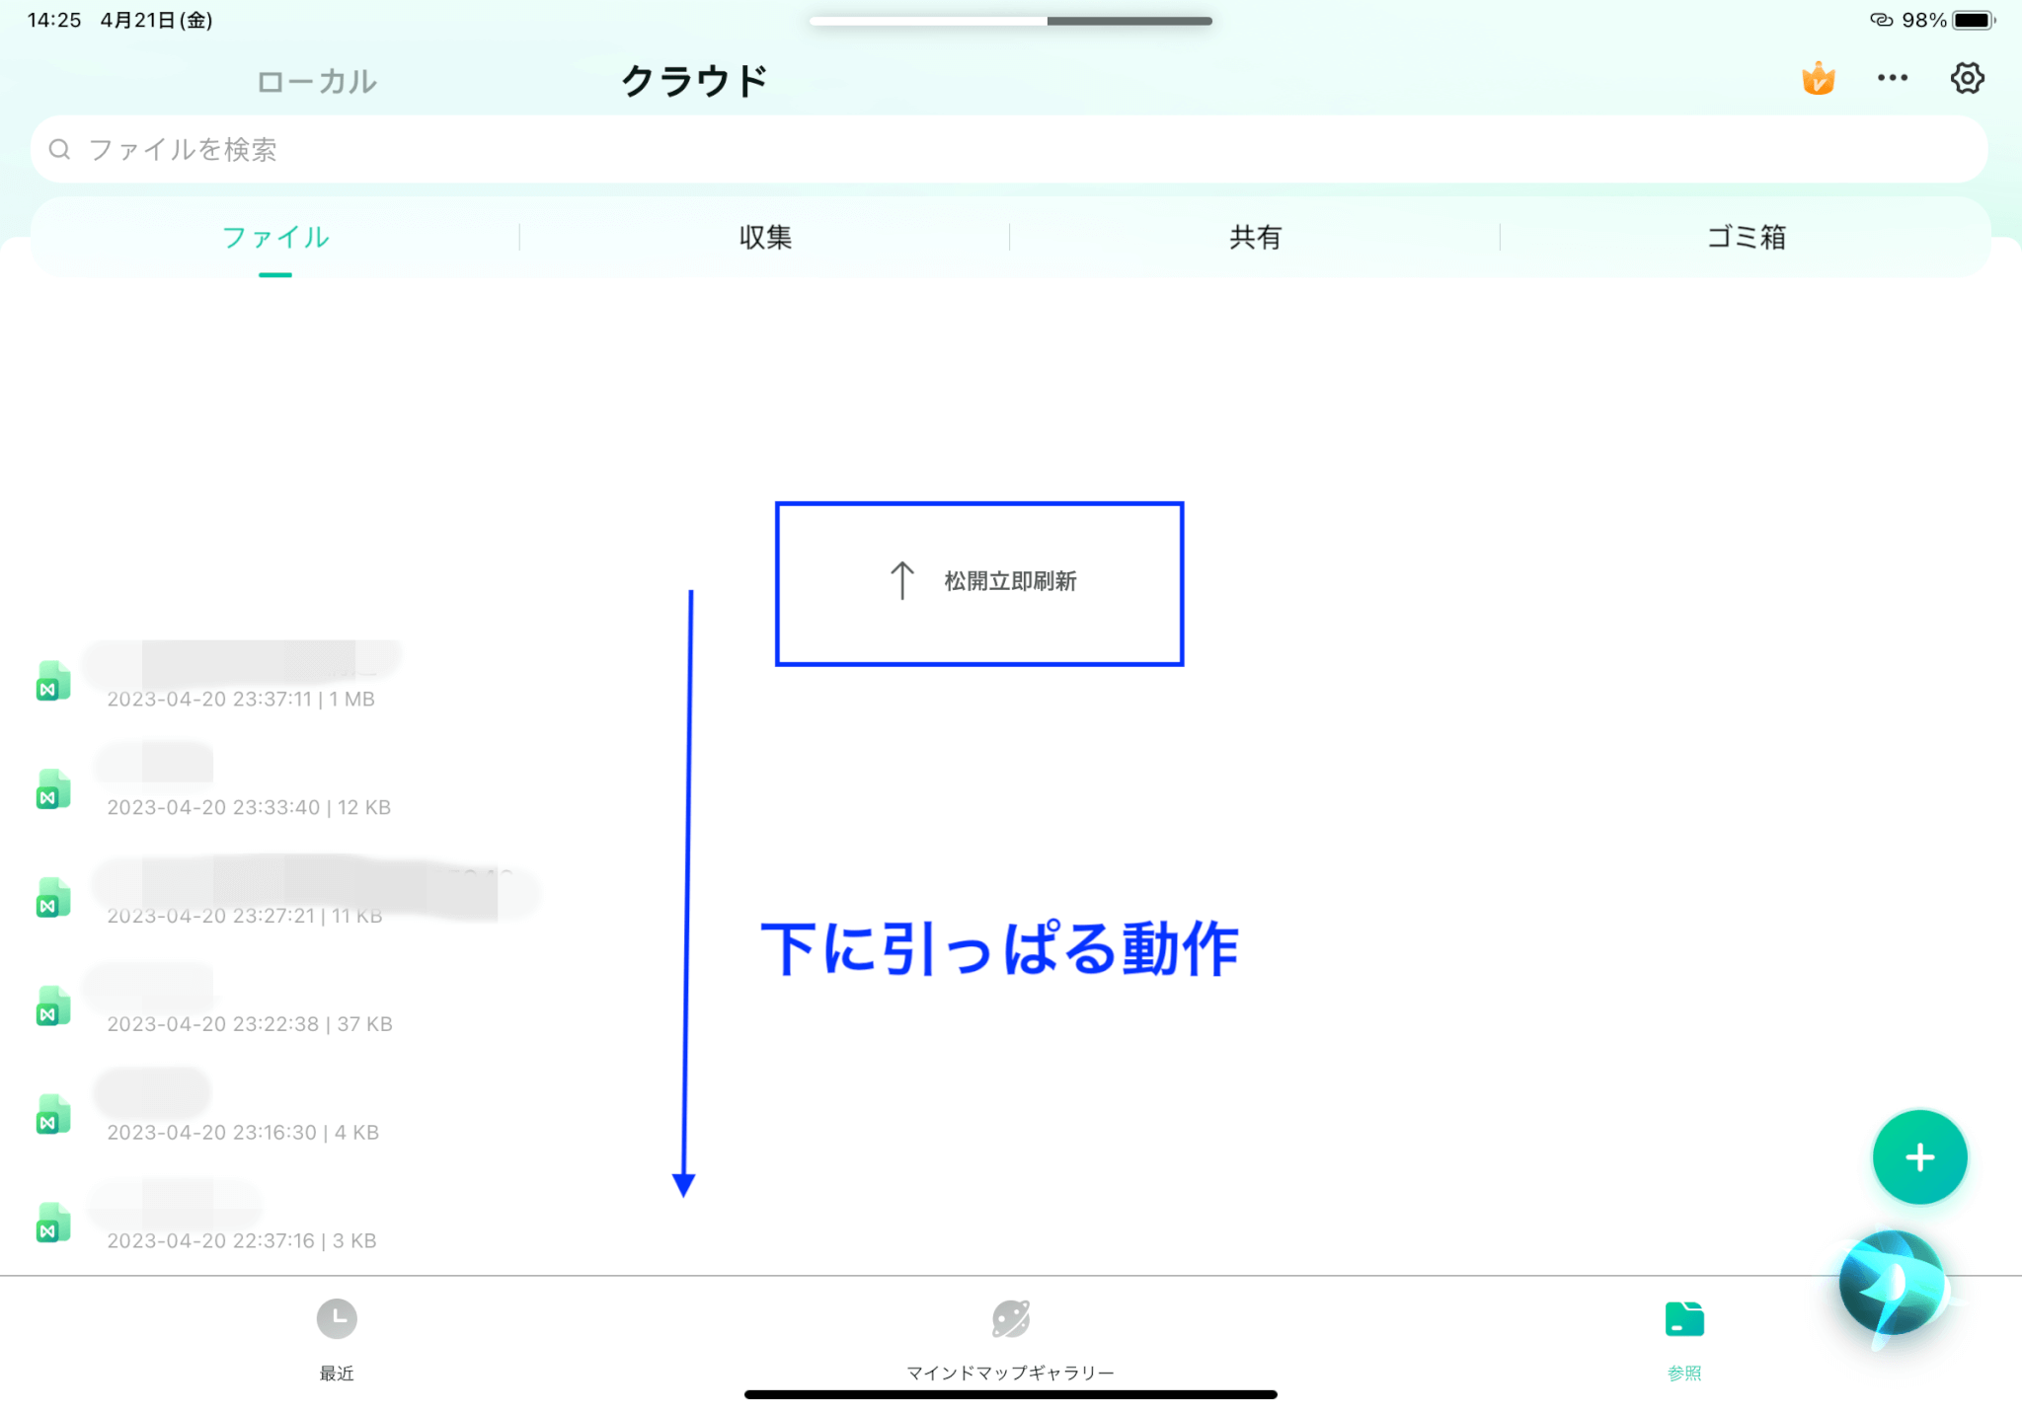Tap the green plus create button
The height and width of the screenshot is (1412, 2022).
click(1919, 1156)
